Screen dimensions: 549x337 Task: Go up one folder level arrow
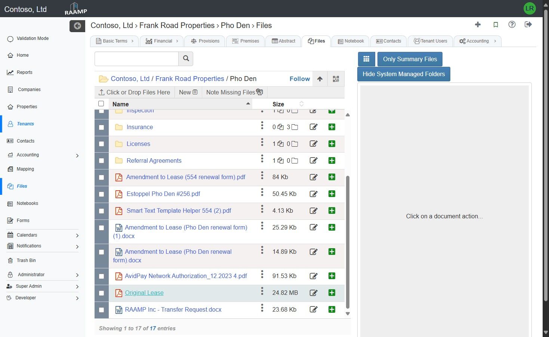click(x=320, y=79)
